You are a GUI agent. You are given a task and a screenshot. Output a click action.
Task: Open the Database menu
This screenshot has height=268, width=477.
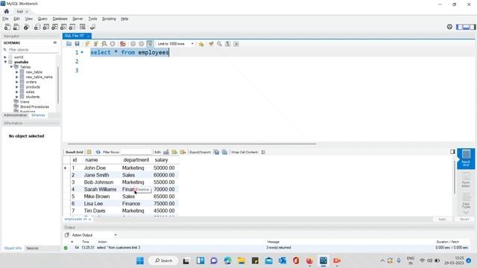click(x=60, y=19)
